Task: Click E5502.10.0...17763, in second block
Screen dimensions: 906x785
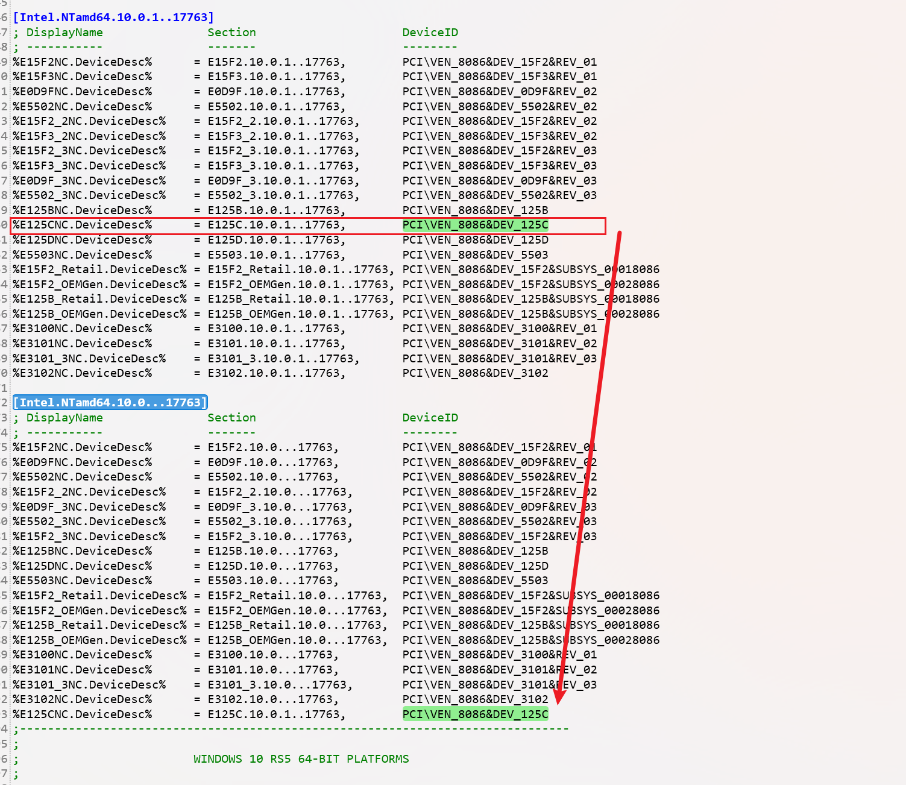Action: pyautogui.click(x=274, y=477)
